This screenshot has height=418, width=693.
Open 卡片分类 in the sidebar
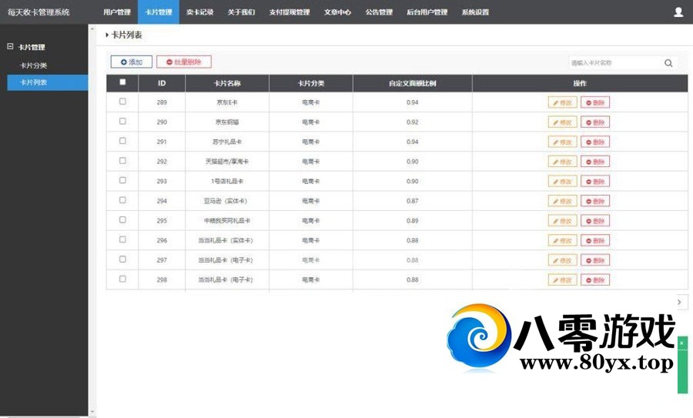tap(33, 65)
